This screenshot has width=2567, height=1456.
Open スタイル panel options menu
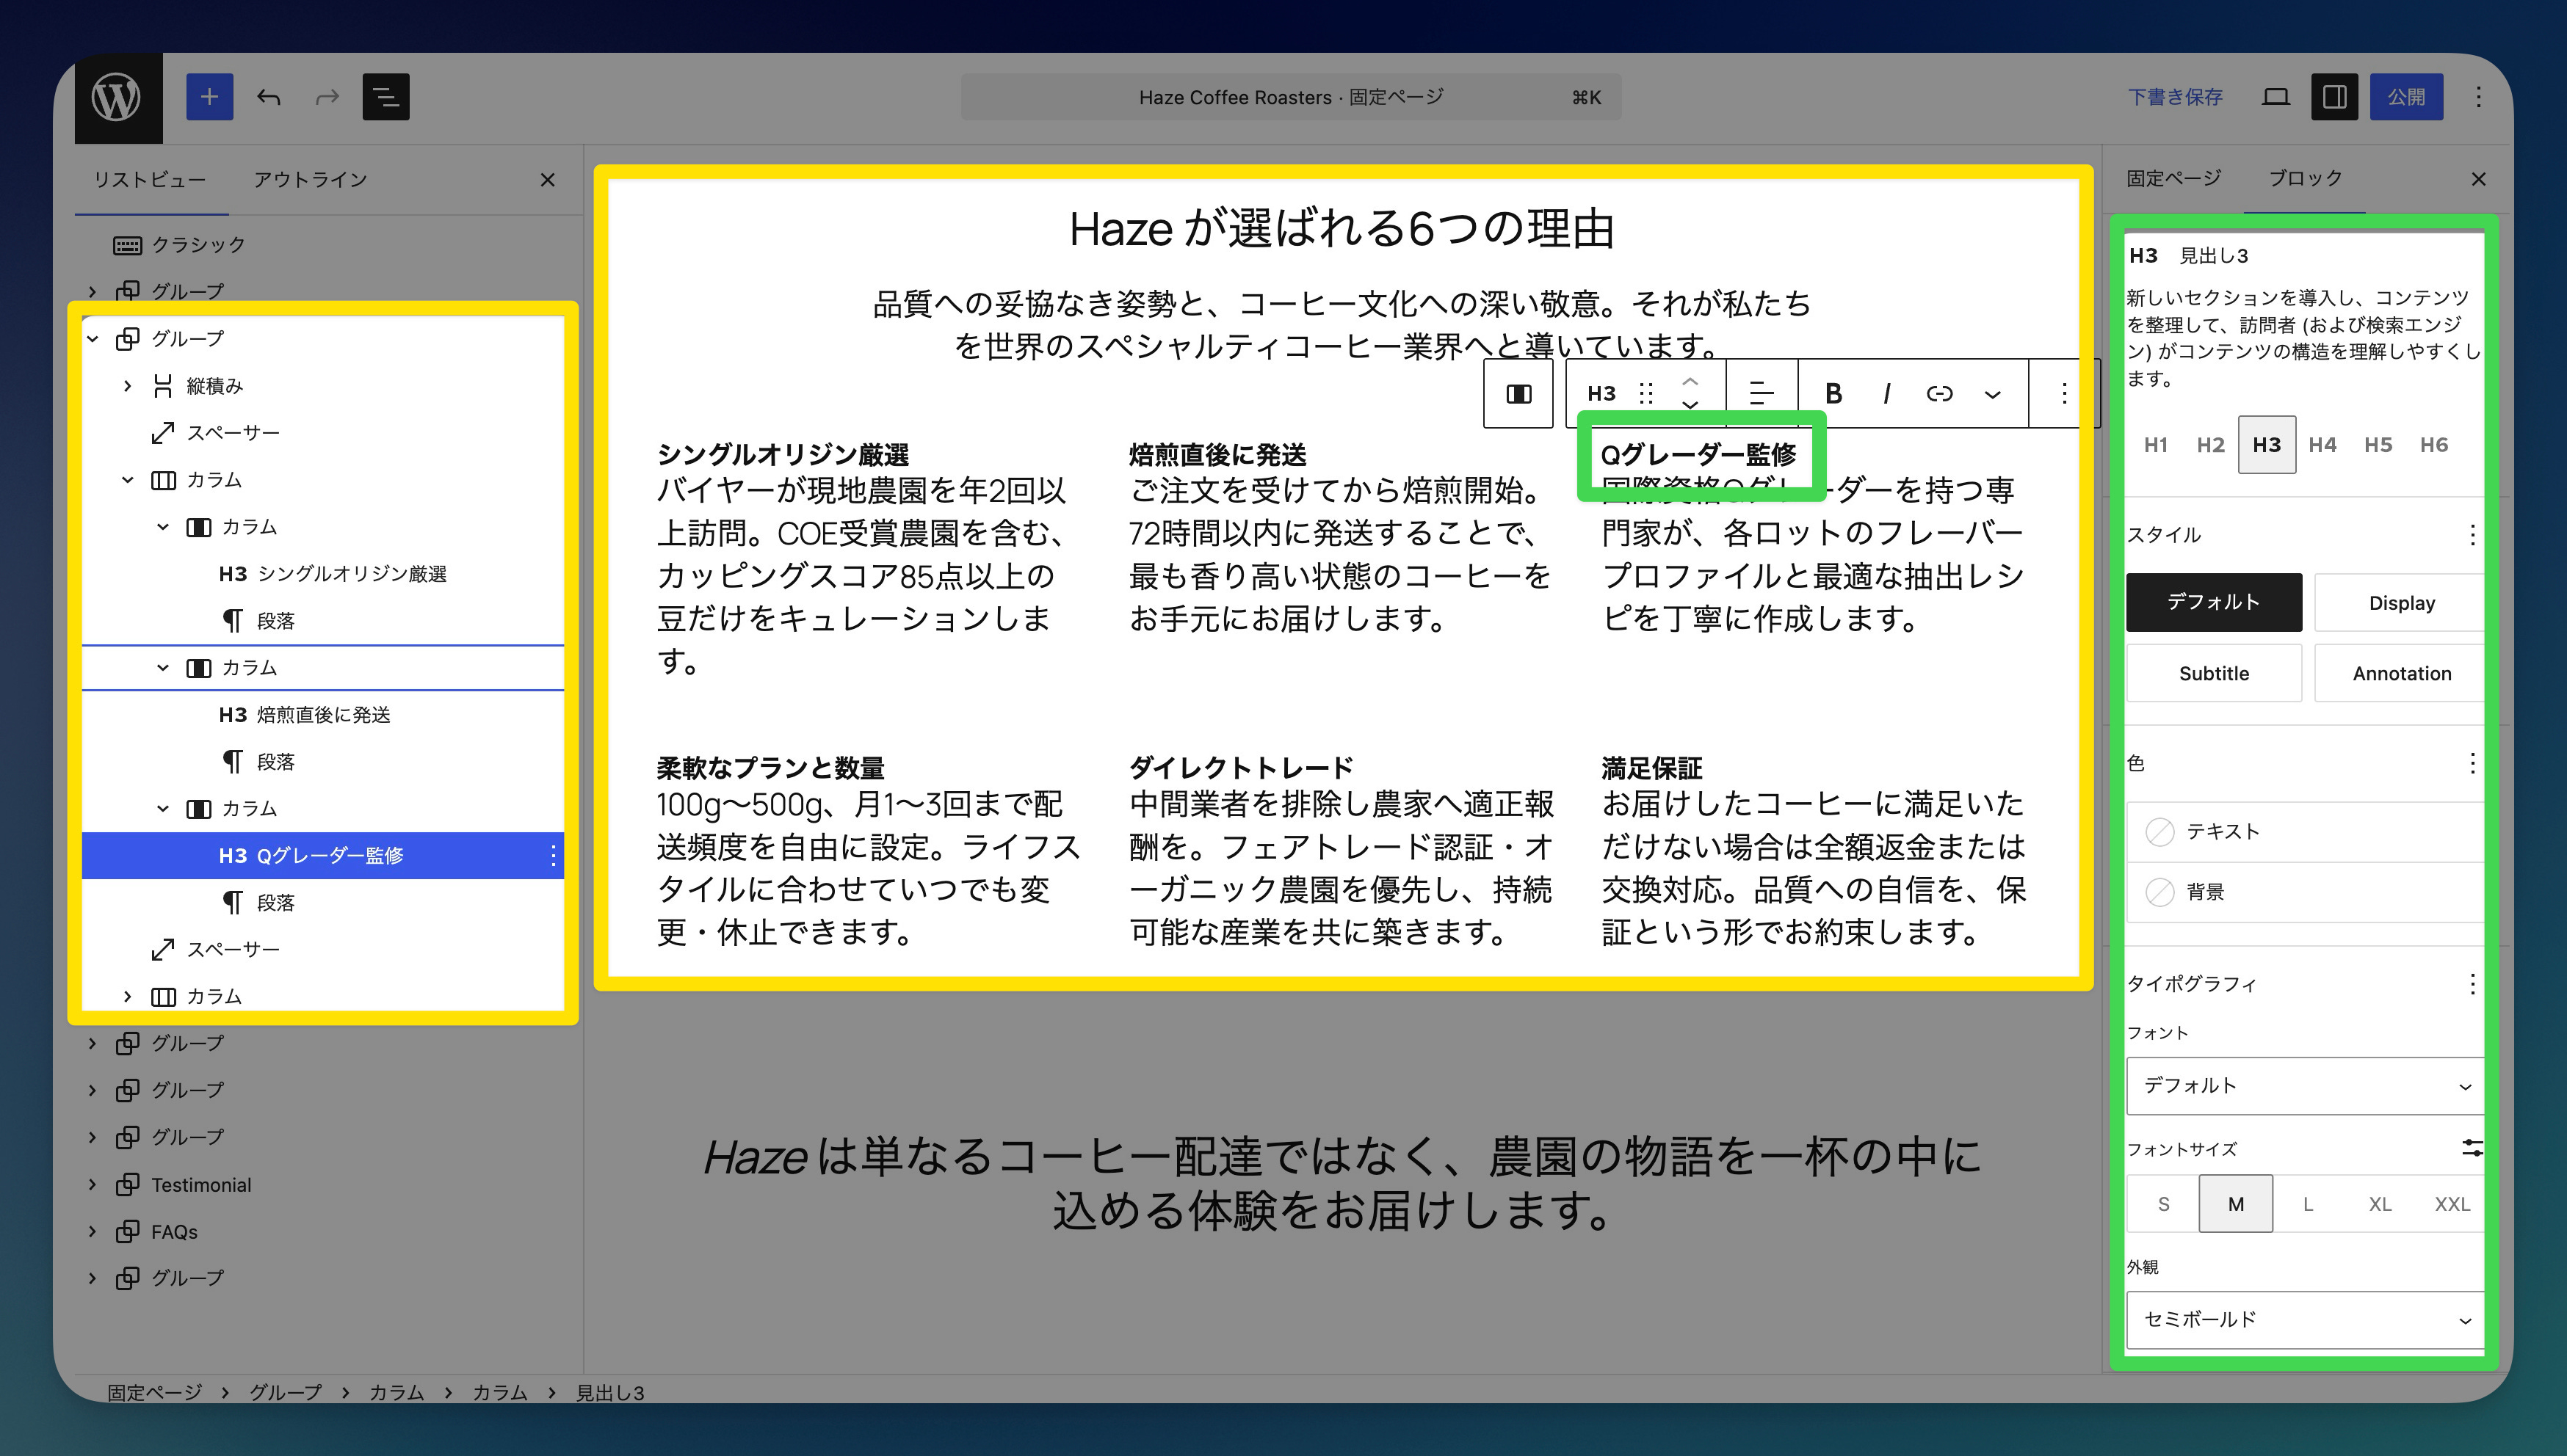click(2472, 535)
